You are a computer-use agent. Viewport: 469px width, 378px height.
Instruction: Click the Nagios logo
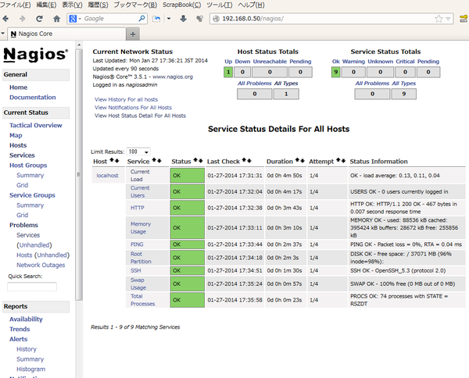pyautogui.click(x=36, y=55)
